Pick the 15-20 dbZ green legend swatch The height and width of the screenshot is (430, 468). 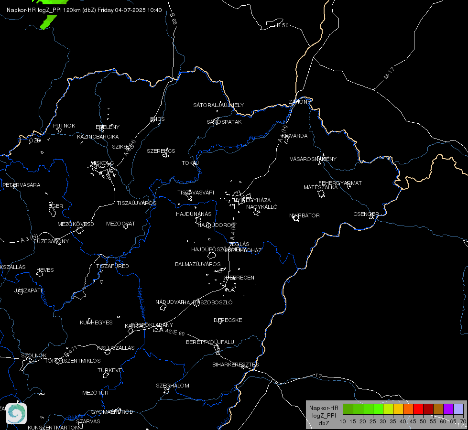[358, 409]
